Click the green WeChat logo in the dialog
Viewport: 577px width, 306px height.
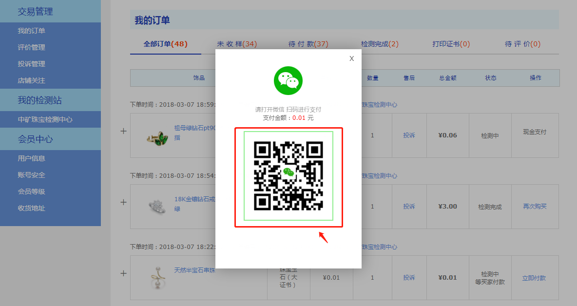tap(288, 80)
